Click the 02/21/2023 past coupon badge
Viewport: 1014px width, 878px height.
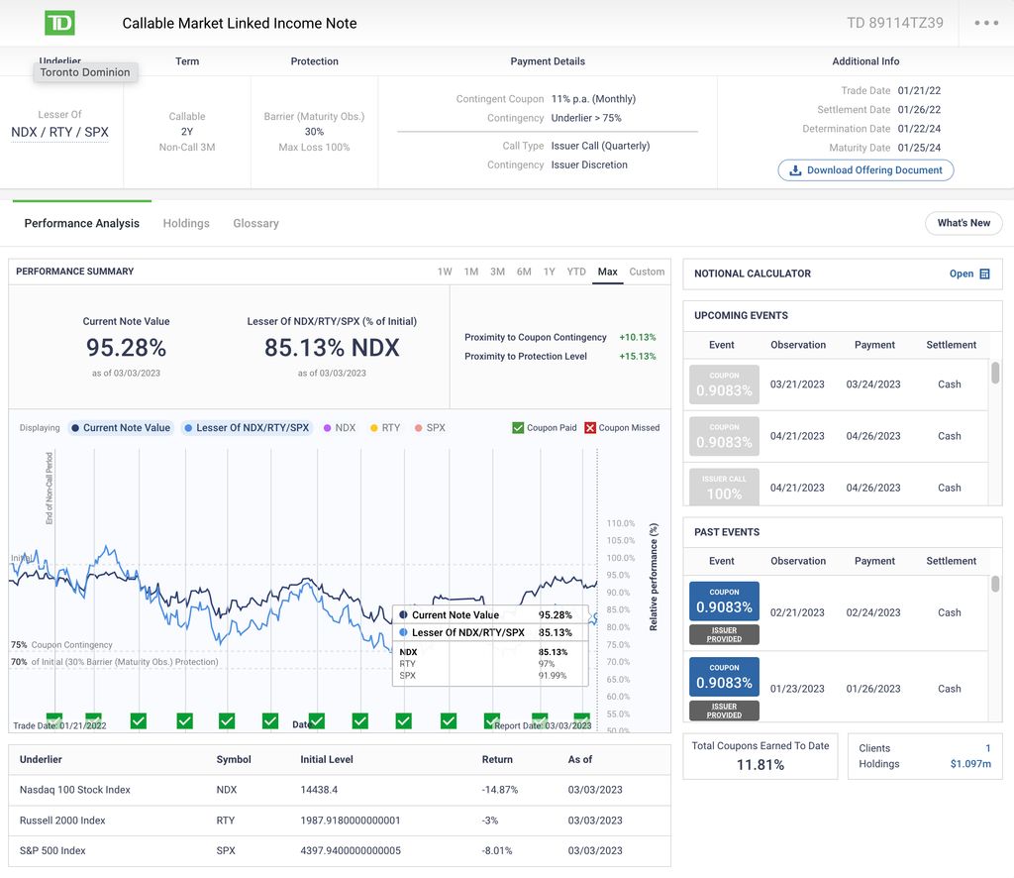[x=724, y=602]
